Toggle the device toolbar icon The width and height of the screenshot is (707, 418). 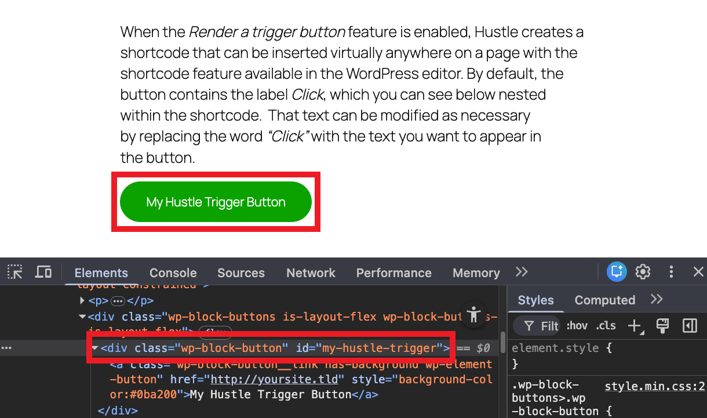[43, 272]
